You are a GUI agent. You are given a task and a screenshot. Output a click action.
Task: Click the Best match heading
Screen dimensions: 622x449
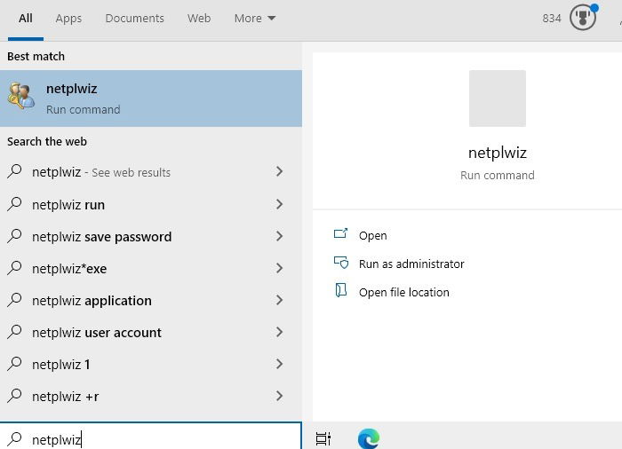pyautogui.click(x=36, y=56)
